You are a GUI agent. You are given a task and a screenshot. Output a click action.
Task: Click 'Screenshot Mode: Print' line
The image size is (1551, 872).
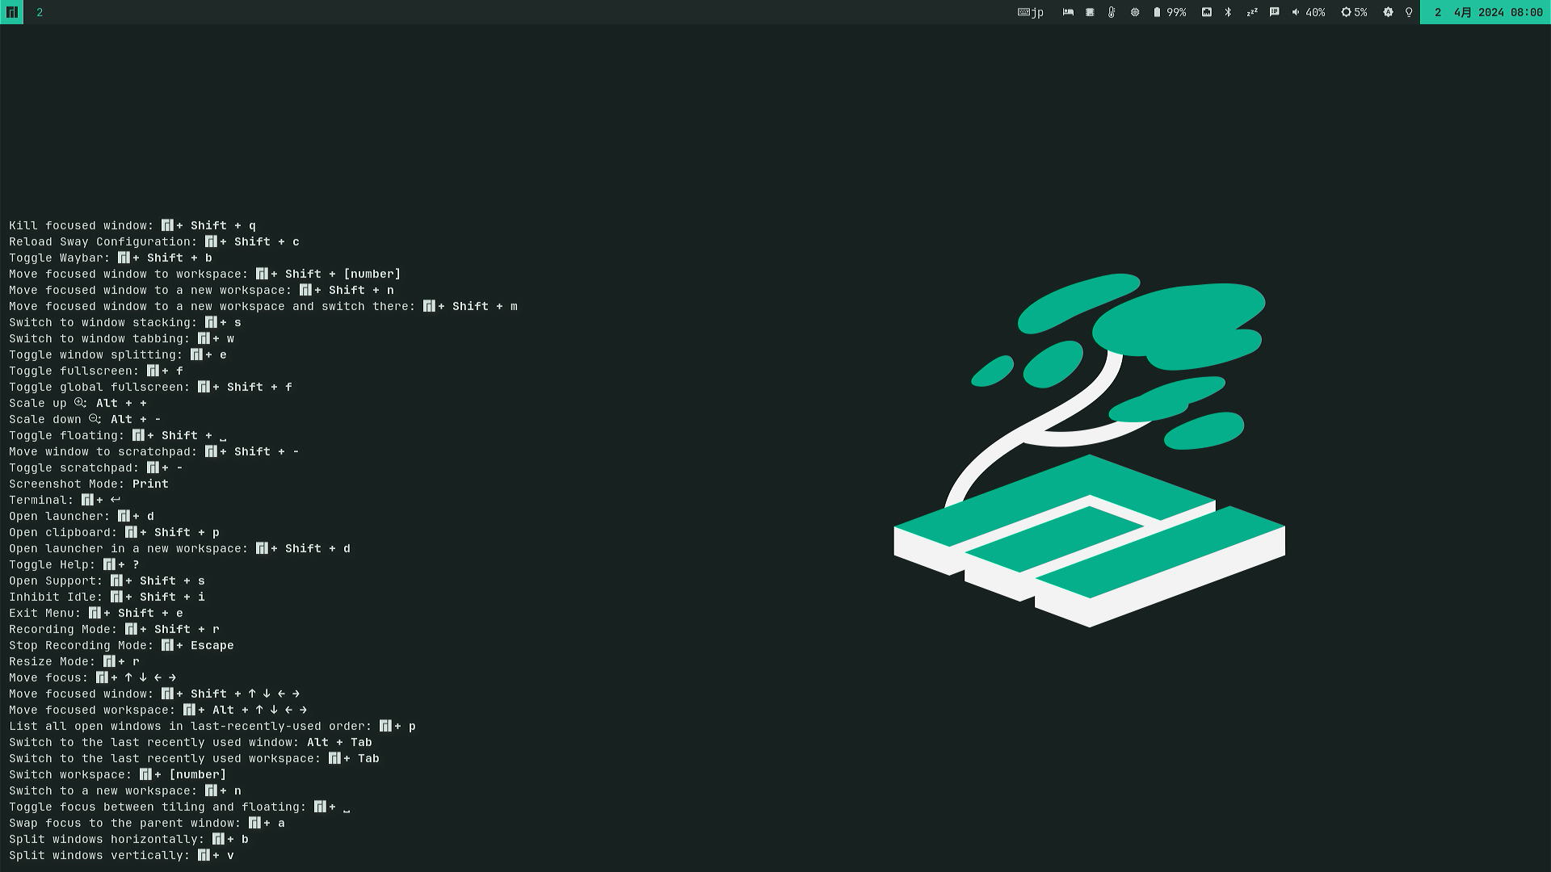pos(89,484)
